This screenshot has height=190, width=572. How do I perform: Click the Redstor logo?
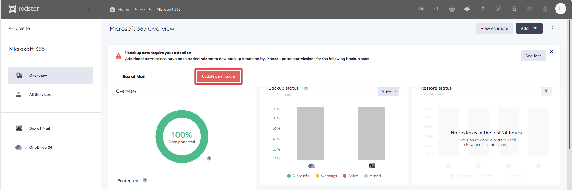point(24,9)
